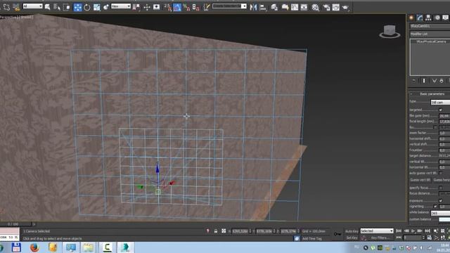Switch to the Modify command panel tab

420,18
